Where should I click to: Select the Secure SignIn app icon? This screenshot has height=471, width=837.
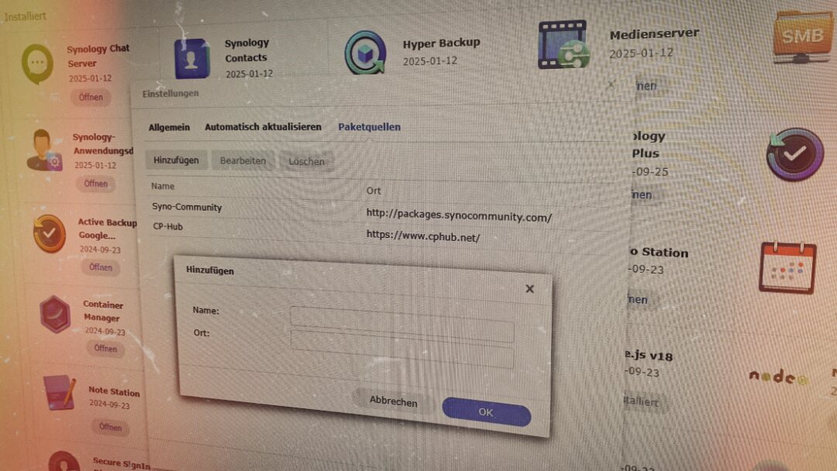(64, 463)
